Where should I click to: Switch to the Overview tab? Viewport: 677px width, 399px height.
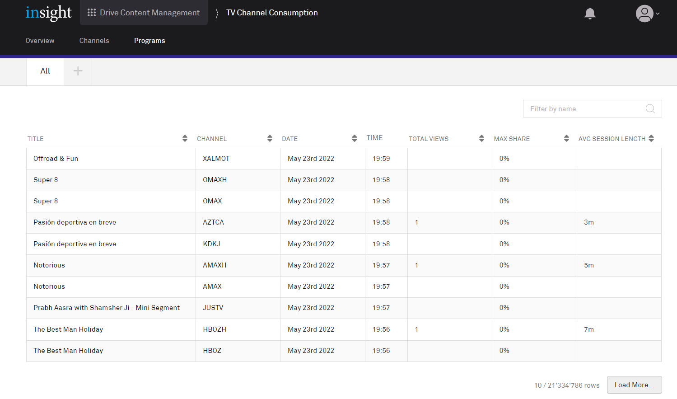[40, 41]
